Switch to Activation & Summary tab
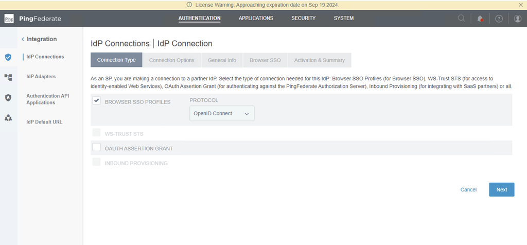 coord(319,60)
